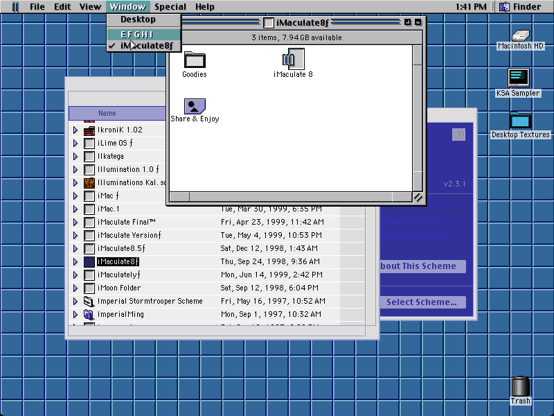554x416 pixels.
Task: Click the Ilkatega folder icon
Action: tap(89, 157)
